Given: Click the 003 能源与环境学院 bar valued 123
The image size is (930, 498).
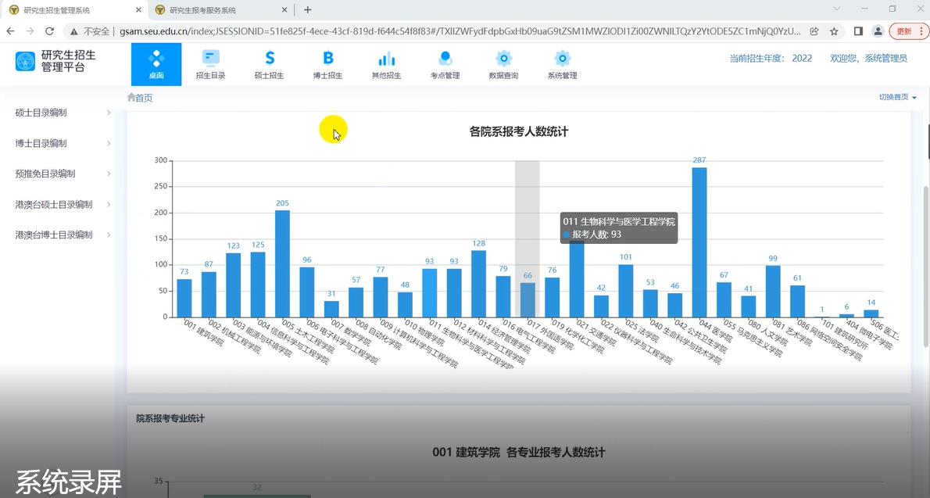Looking at the screenshot, I should point(234,285).
